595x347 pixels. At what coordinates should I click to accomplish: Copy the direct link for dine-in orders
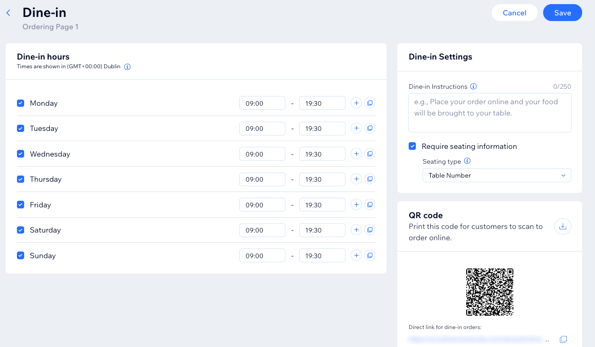tap(563, 339)
